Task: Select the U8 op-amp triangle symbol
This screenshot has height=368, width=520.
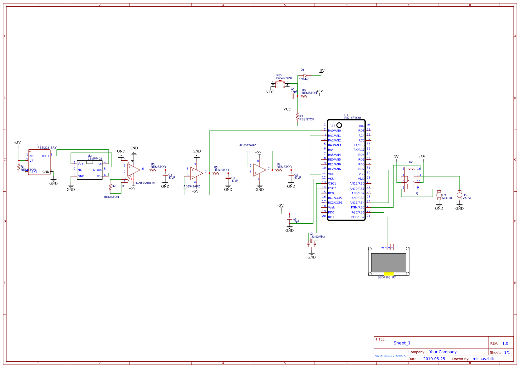Action: 259,170
